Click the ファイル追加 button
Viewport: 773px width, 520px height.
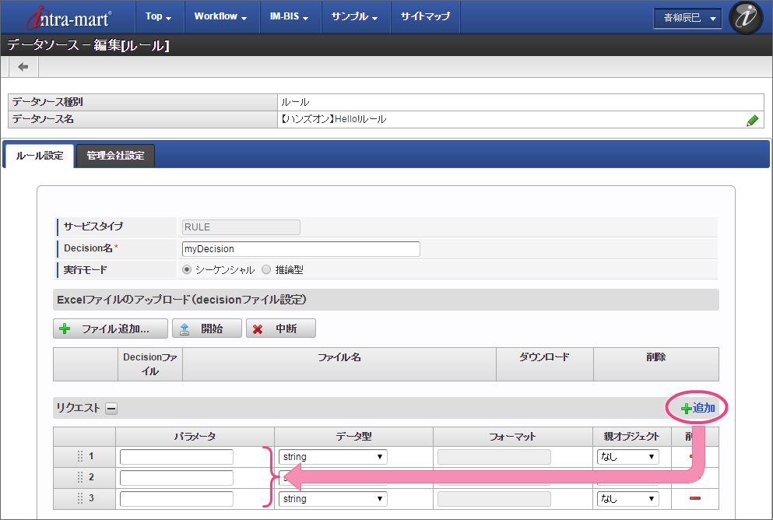111,329
